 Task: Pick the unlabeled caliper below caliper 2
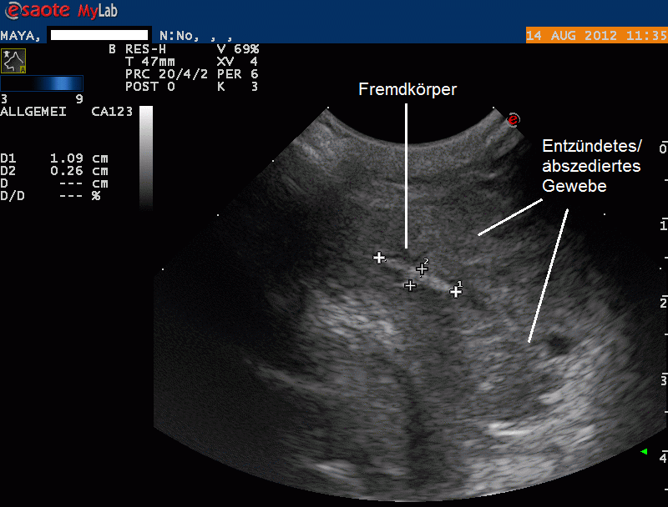click(410, 285)
